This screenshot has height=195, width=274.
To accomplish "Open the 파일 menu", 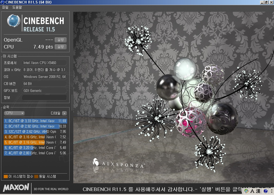I will (5, 7).
